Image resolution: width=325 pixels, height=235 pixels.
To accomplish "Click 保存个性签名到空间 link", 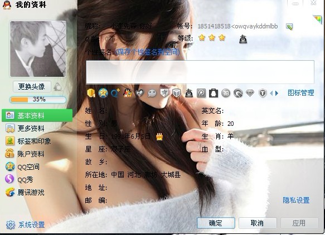I will click(x=147, y=52).
